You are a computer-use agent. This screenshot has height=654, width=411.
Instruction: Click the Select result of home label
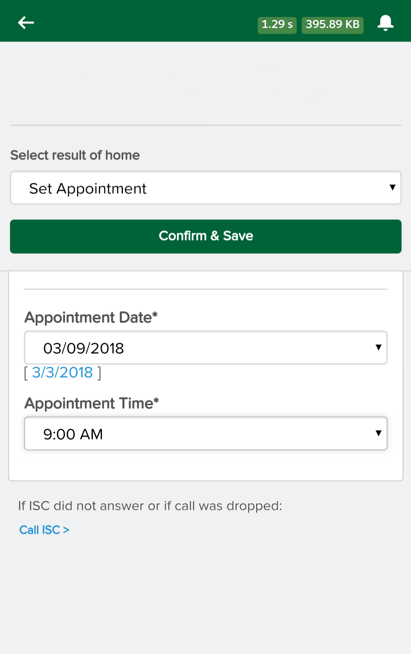(x=75, y=155)
